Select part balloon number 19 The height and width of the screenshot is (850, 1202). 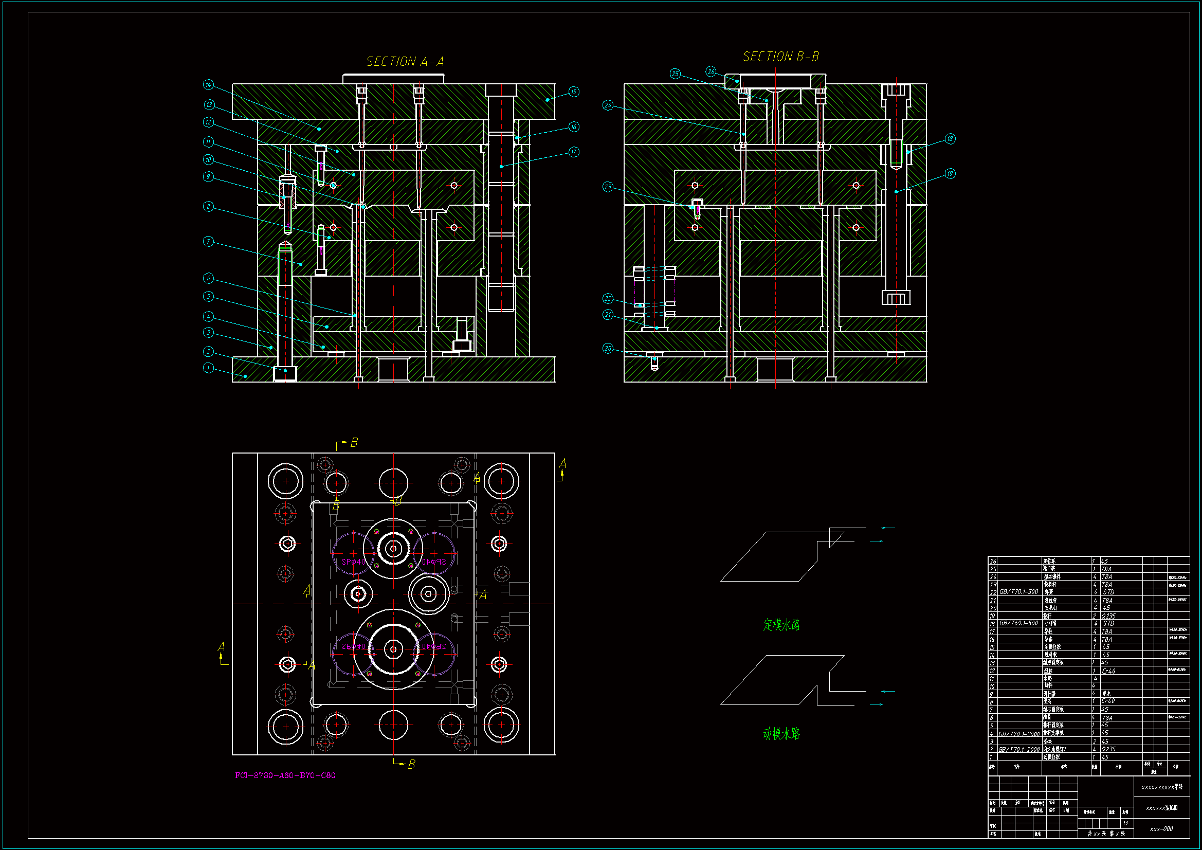(950, 174)
